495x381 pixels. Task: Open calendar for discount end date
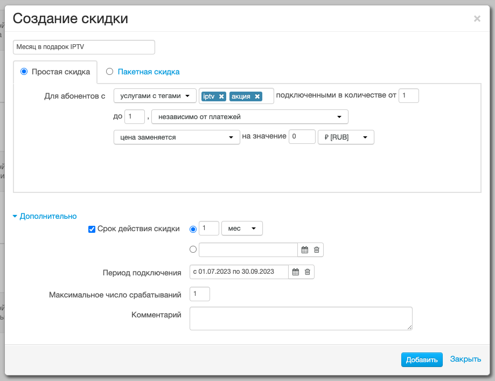pos(305,250)
